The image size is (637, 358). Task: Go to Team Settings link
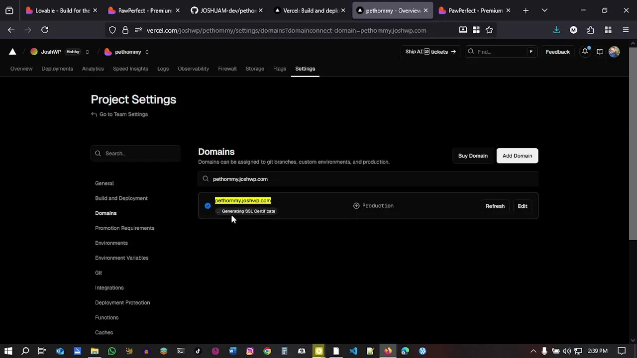pyautogui.click(x=123, y=114)
